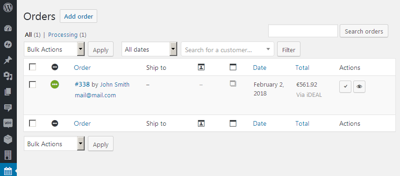The image size is (400, 176).
Task: Check the box for order #338
Action: (x=32, y=84)
